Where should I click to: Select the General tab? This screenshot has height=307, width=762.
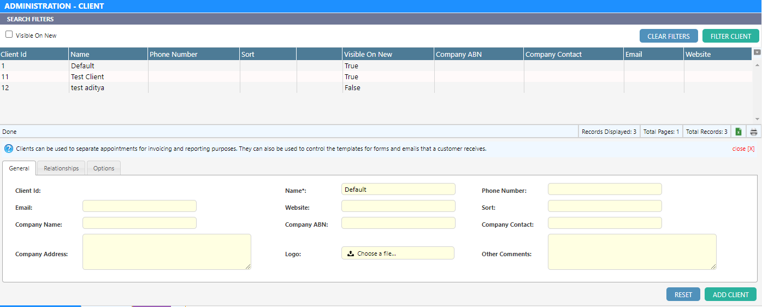19,168
